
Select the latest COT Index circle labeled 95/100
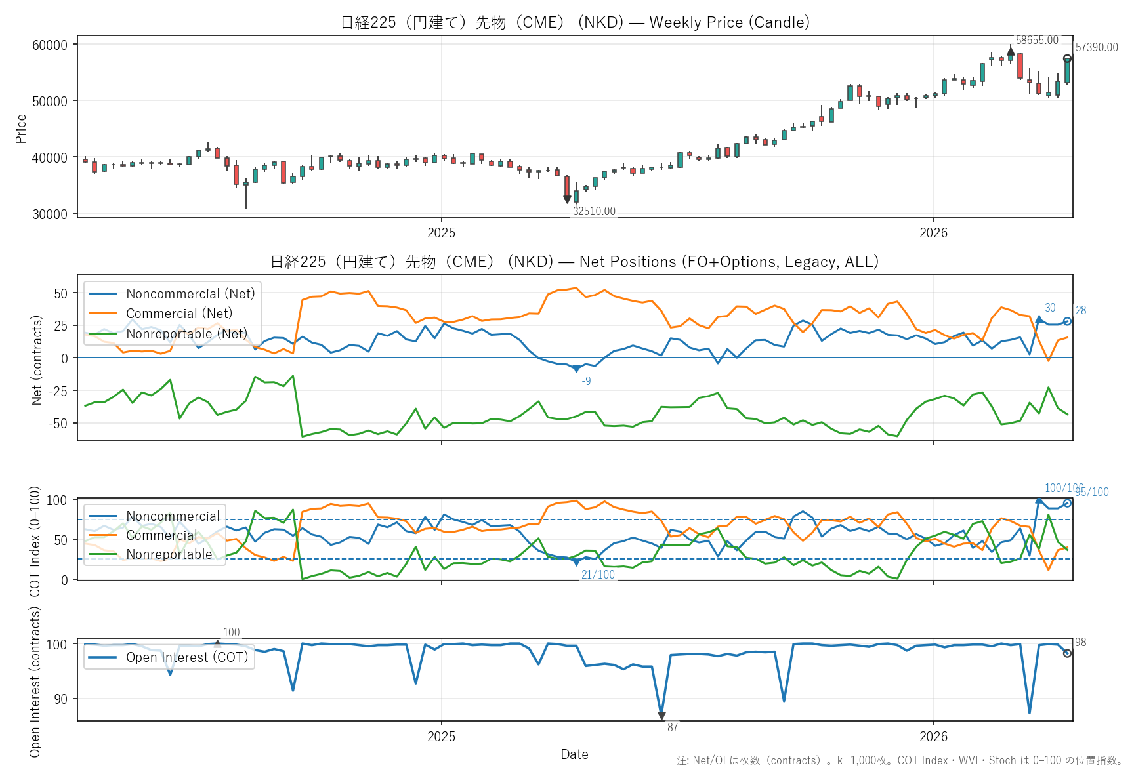tap(1067, 503)
